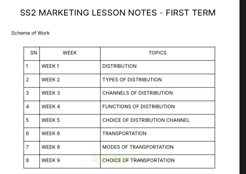Click the WEEK 3 cell

coord(51,93)
